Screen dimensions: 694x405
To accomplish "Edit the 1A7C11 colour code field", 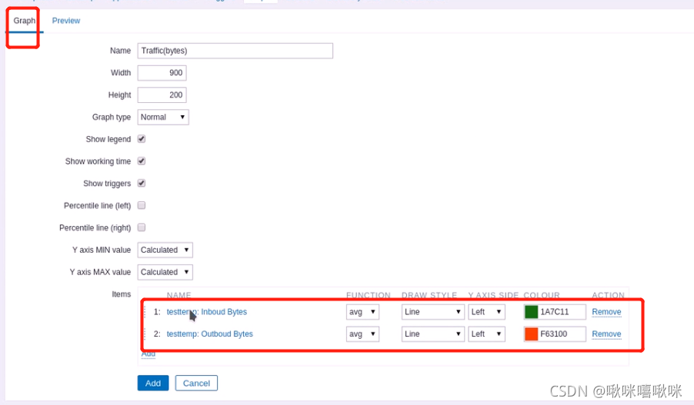I will tap(562, 312).
